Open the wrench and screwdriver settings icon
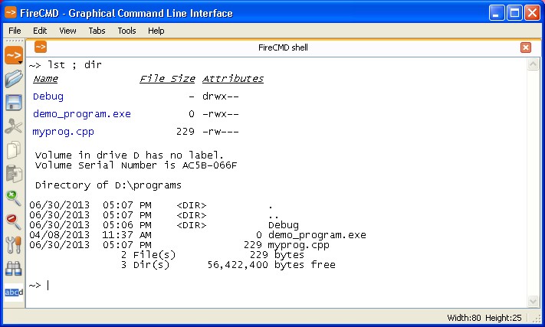 click(x=14, y=245)
